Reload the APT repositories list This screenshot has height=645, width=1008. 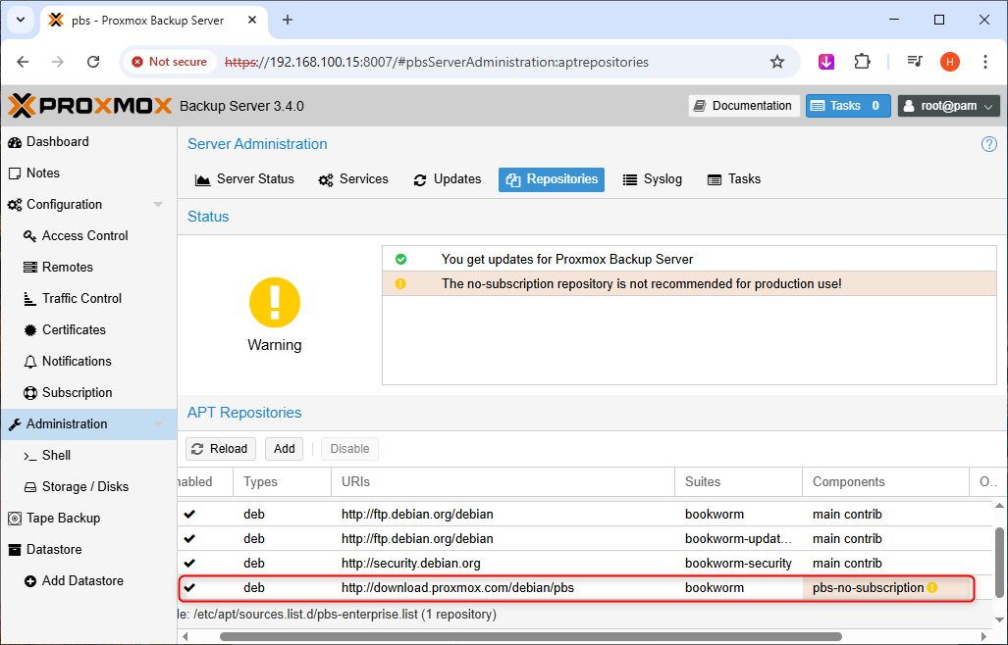click(x=221, y=449)
